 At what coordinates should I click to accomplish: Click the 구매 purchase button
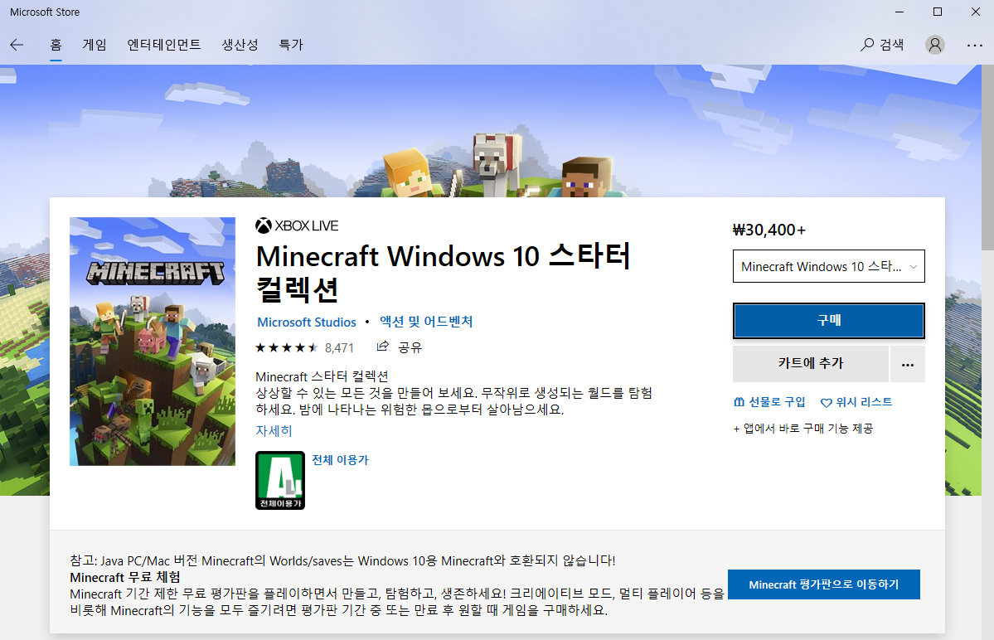click(x=828, y=321)
